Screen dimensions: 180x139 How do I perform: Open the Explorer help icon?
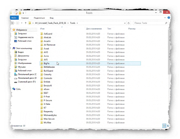(x=169, y=18)
